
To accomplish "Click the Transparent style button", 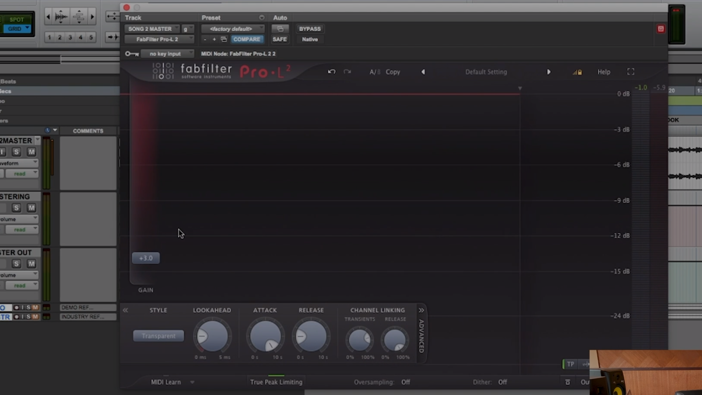I will 159,336.
